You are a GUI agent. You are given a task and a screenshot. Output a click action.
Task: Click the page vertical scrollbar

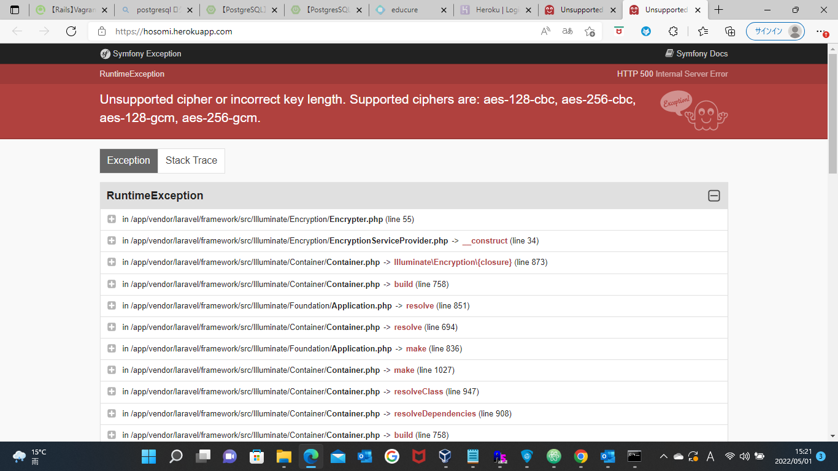pyautogui.click(x=832, y=113)
